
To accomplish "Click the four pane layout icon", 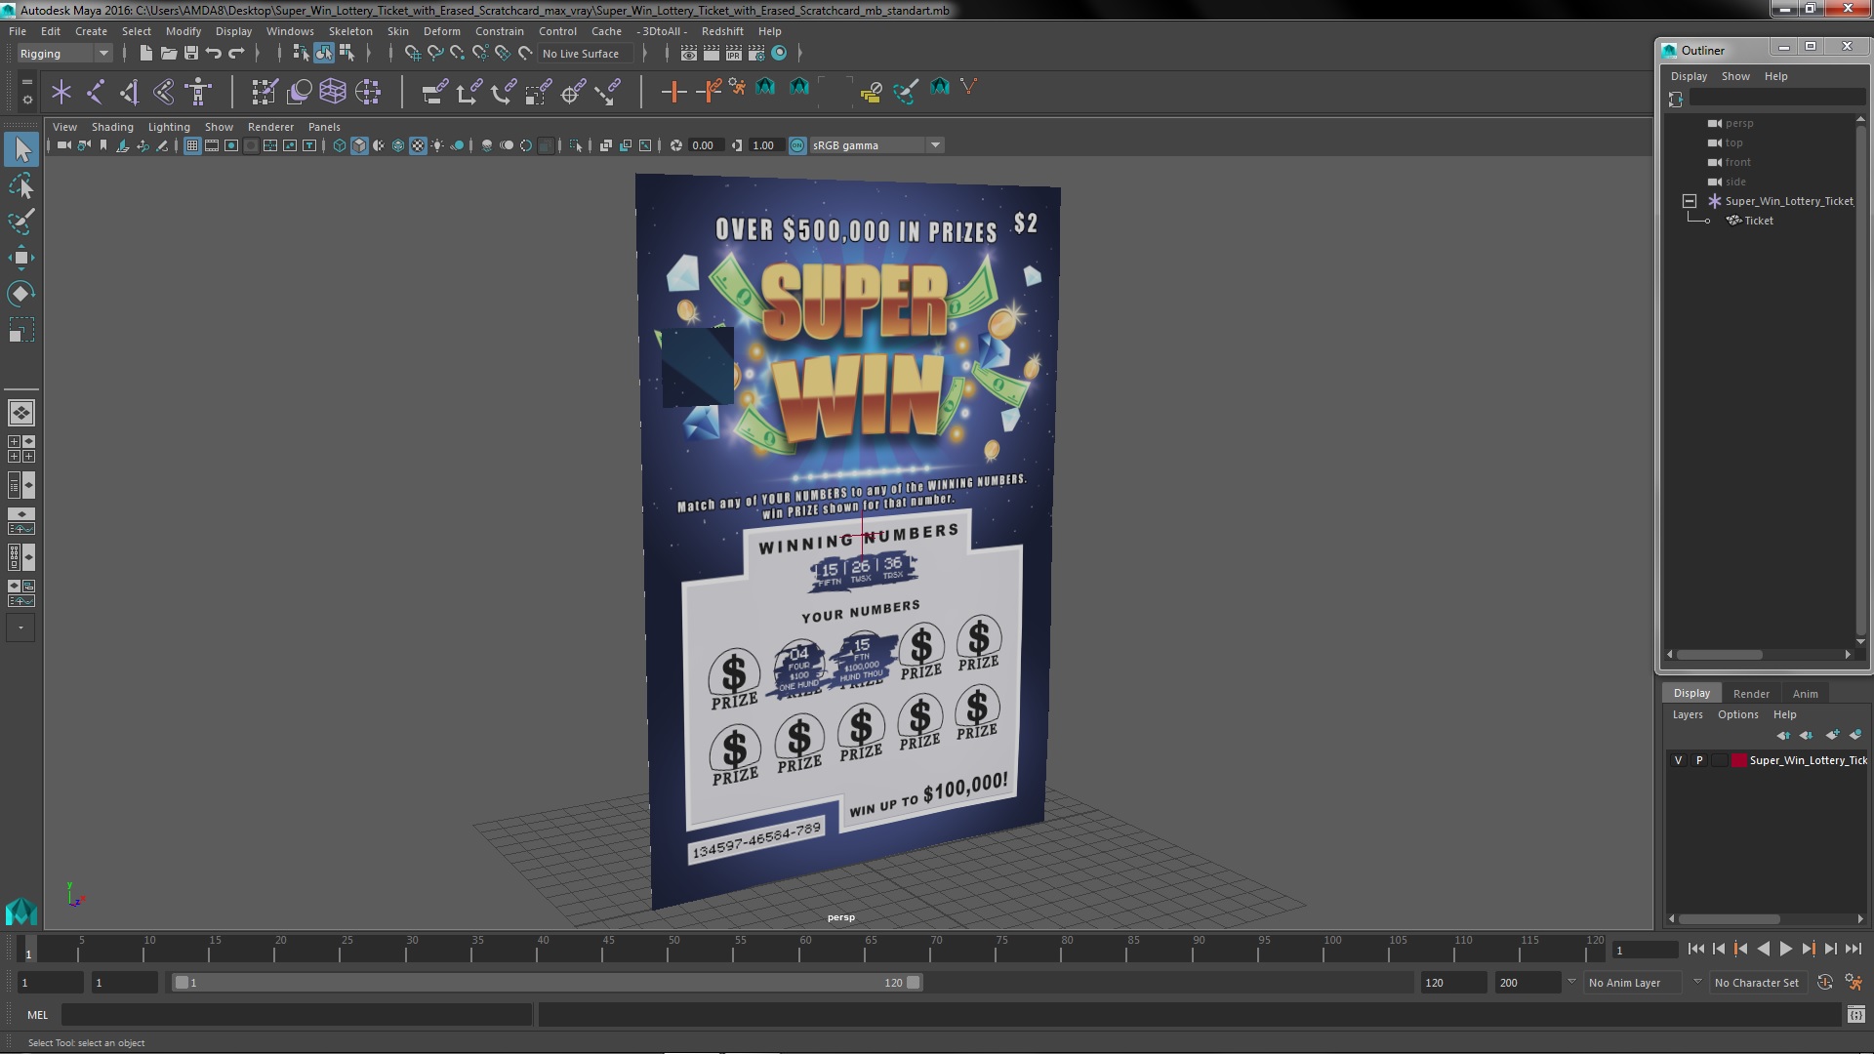I will (x=20, y=449).
